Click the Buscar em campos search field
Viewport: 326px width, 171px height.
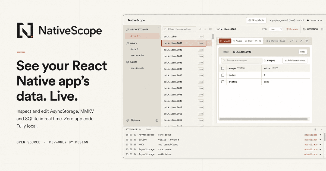[242, 61]
